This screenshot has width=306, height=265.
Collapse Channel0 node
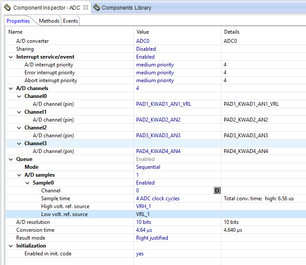(x=19, y=96)
